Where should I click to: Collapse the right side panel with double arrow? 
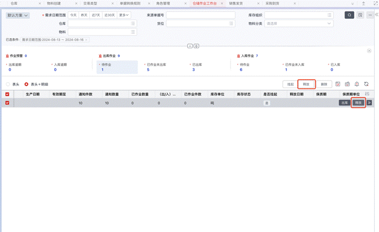(x=376, y=15)
